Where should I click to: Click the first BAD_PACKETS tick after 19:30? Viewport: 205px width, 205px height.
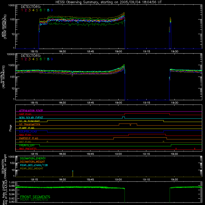[x=176, y=149]
